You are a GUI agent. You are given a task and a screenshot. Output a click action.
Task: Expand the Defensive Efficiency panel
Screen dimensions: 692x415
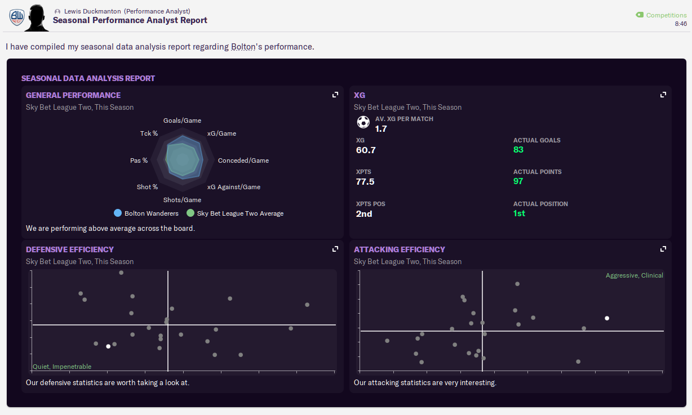click(335, 249)
